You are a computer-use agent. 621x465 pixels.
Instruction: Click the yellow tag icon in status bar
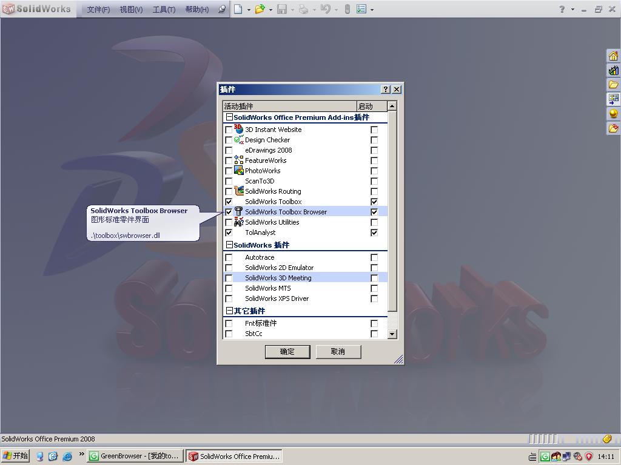click(607, 438)
